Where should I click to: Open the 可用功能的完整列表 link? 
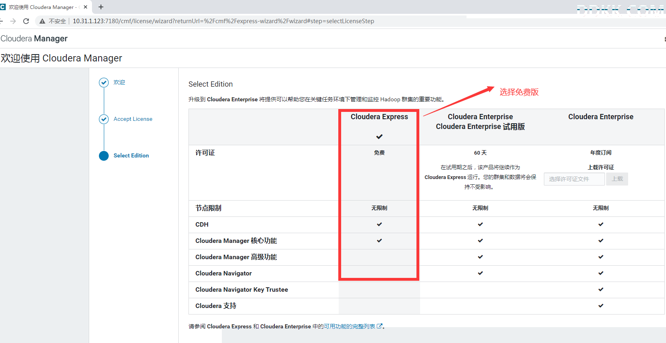click(349, 326)
